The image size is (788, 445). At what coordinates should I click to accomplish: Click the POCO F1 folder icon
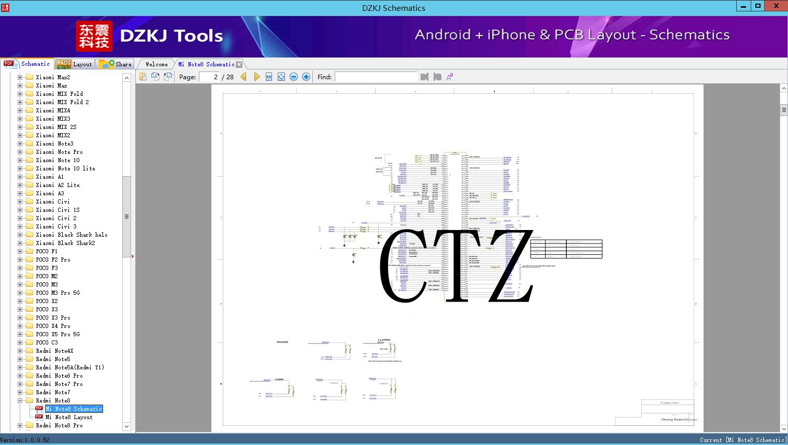tap(30, 251)
